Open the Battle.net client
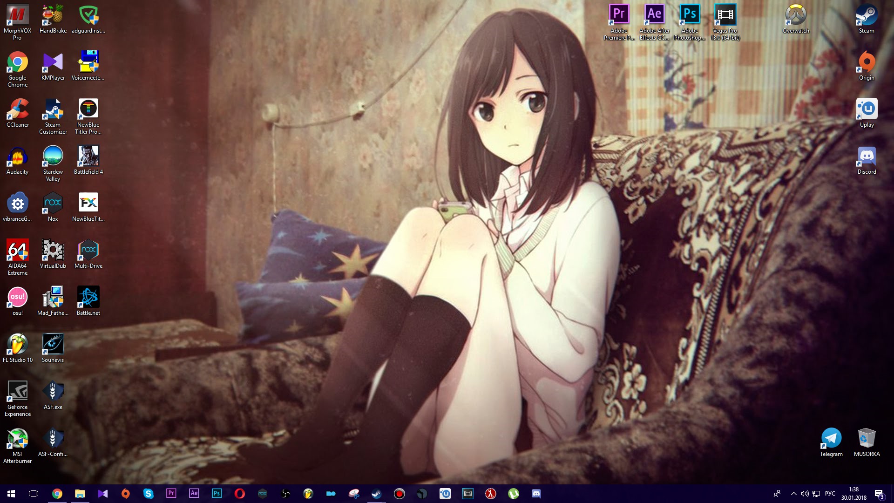This screenshot has height=503, width=894. [x=88, y=297]
